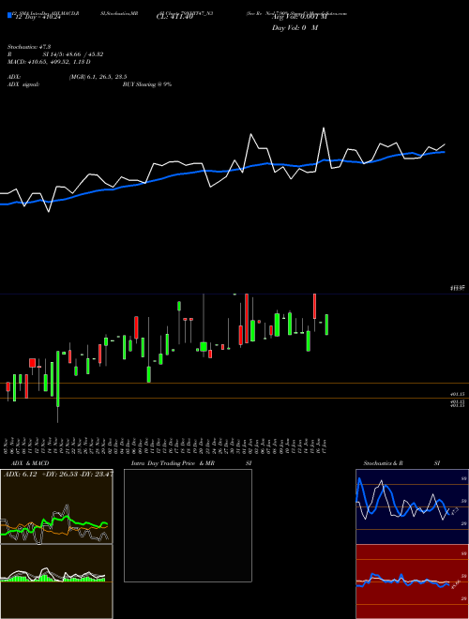Click the '(MGR) 6.1, 26.5, 23.5' ADX values
469x619 pixels.
click(98, 77)
